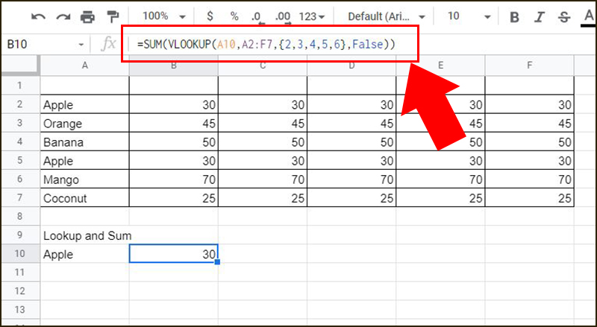This screenshot has height=327, width=597.
Task: Select row 9 header
Action: click(x=21, y=235)
